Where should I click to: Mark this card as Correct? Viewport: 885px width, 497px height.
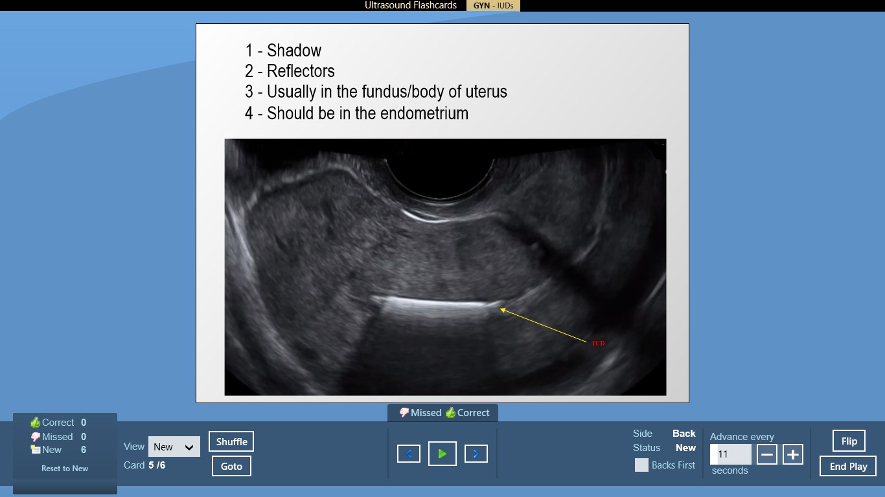467,413
